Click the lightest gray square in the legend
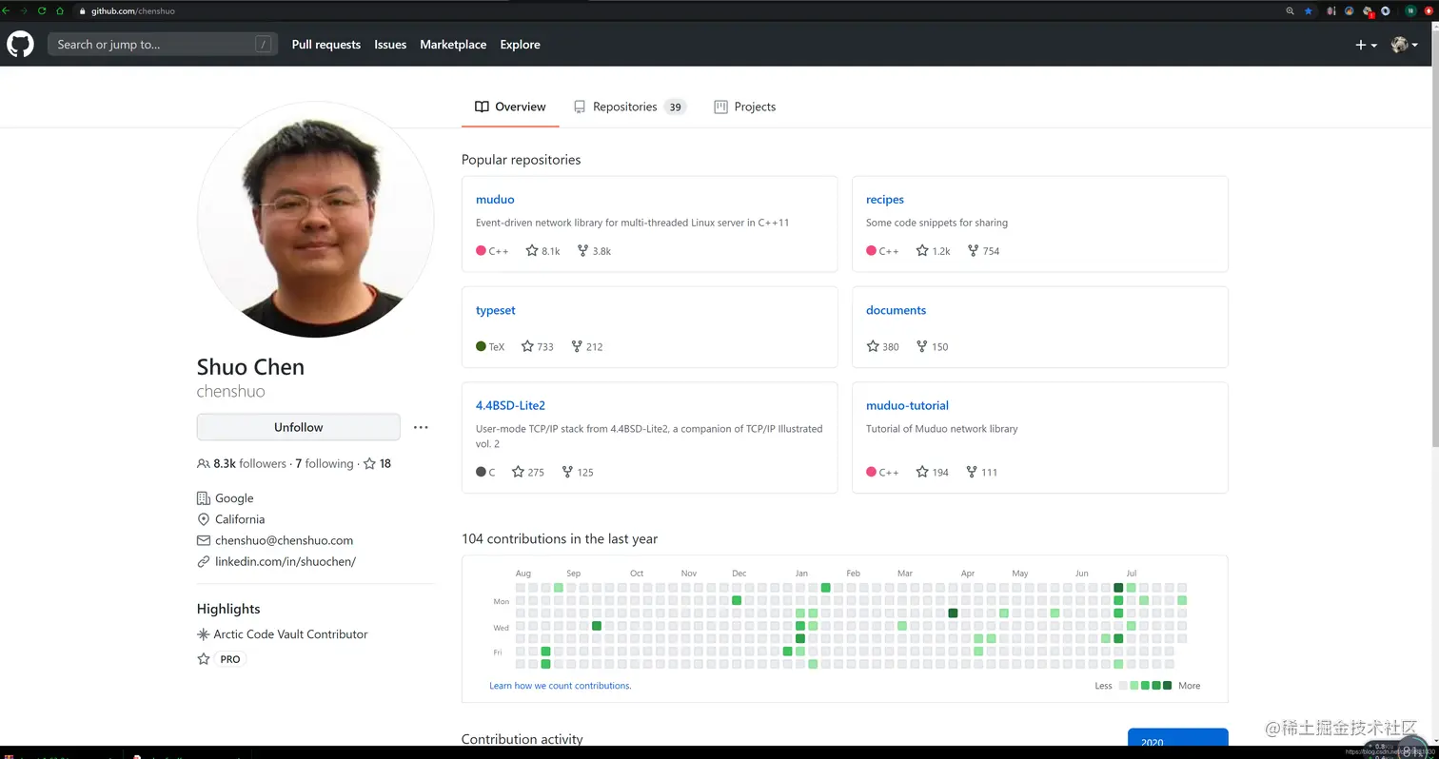 pyautogui.click(x=1123, y=686)
